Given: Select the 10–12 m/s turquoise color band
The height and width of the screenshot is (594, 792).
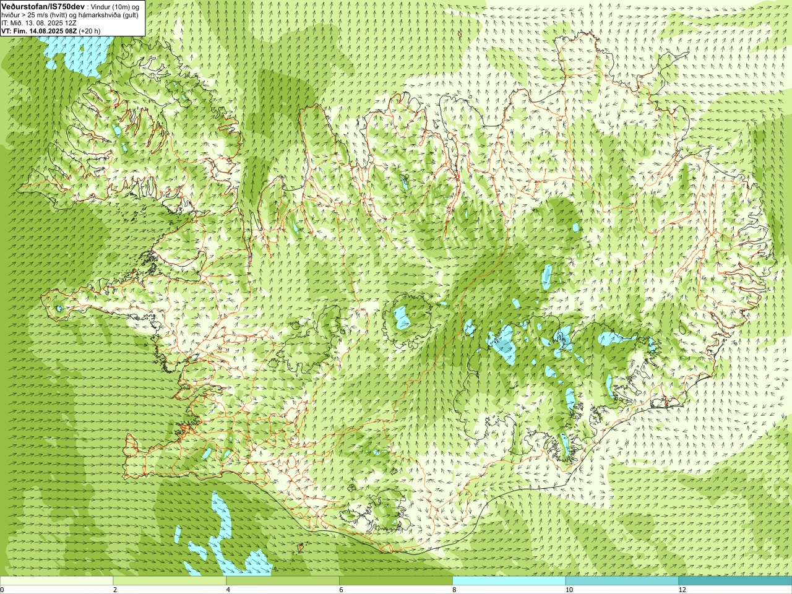Looking at the screenshot, I should point(622,581).
